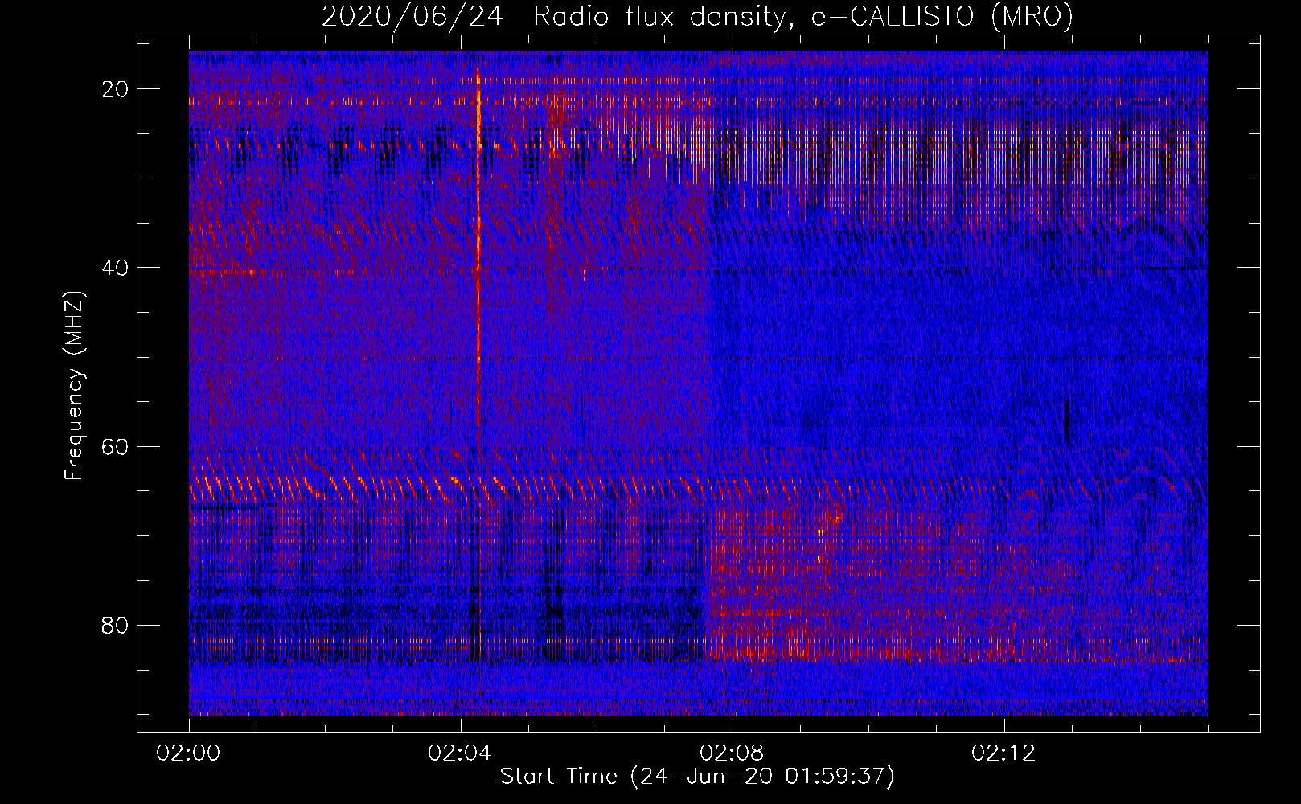Click the '02:12' time tick label
The height and width of the screenshot is (804, 1301).
click(1003, 753)
